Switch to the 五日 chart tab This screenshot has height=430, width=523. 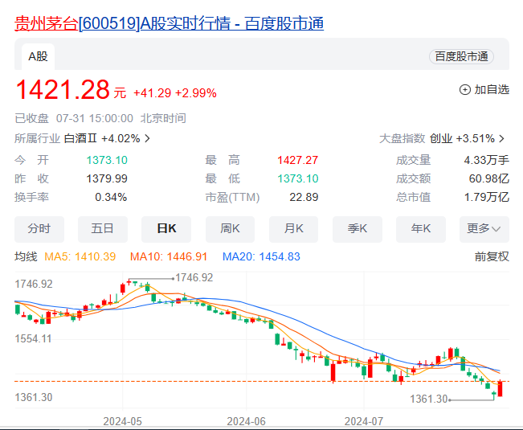[x=103, y=229]
